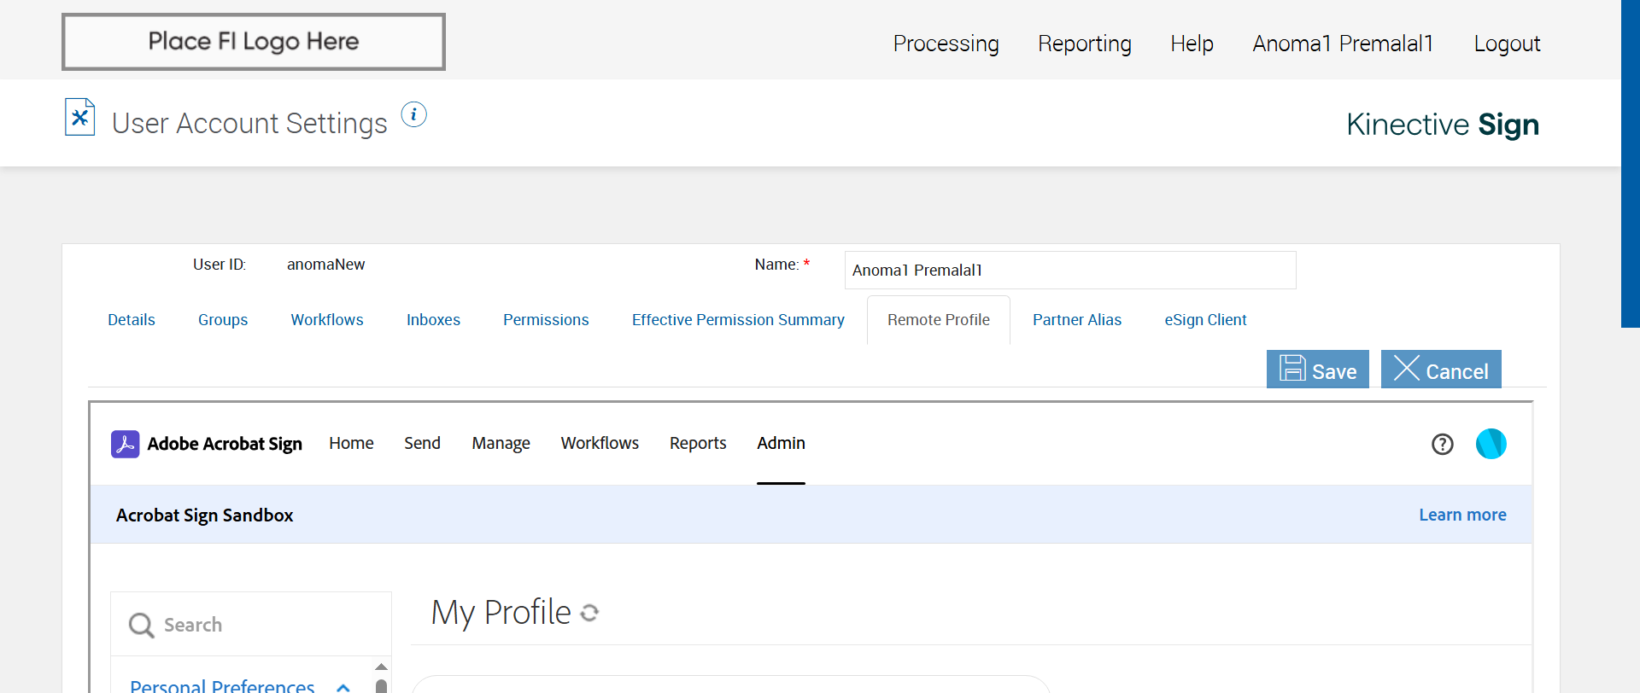Click the Adobe Acrobat Sign logo icon
The width and height of the screenshot is (1640, 693).
(126, 444)
